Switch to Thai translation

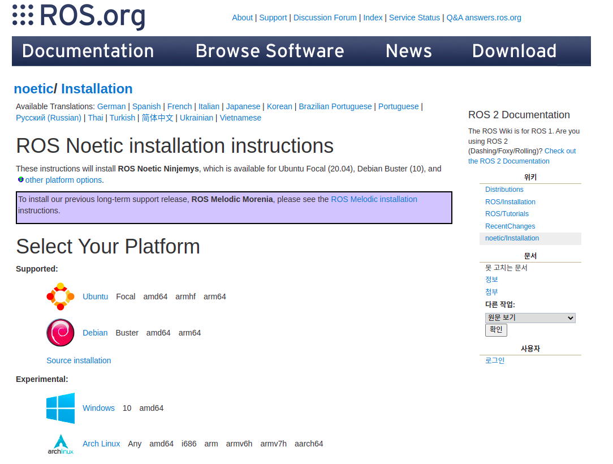click(x=96, y=118)
